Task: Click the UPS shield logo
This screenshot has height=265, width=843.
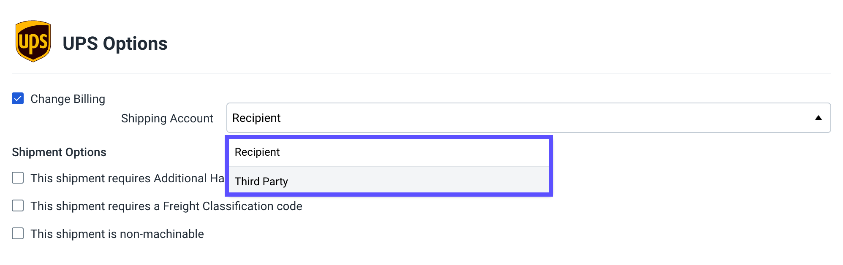Action: click(x=33, y=41)
